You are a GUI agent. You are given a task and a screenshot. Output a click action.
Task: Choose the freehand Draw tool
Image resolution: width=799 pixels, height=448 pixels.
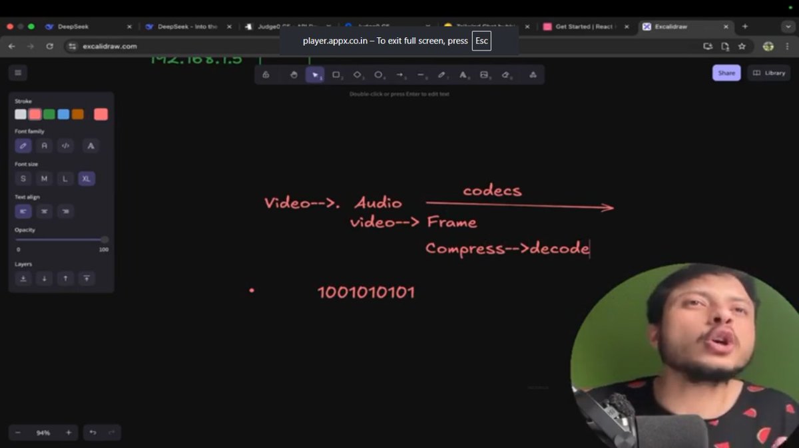click(441, 74)
